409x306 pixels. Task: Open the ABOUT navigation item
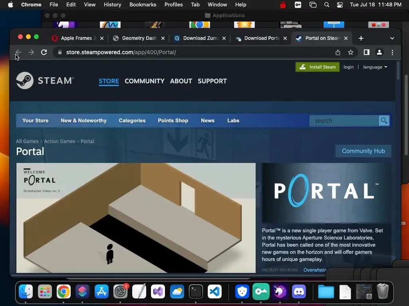pos(181,81)
